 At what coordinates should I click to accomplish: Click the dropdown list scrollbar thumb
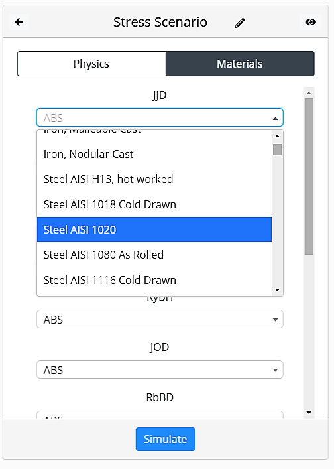277,149
